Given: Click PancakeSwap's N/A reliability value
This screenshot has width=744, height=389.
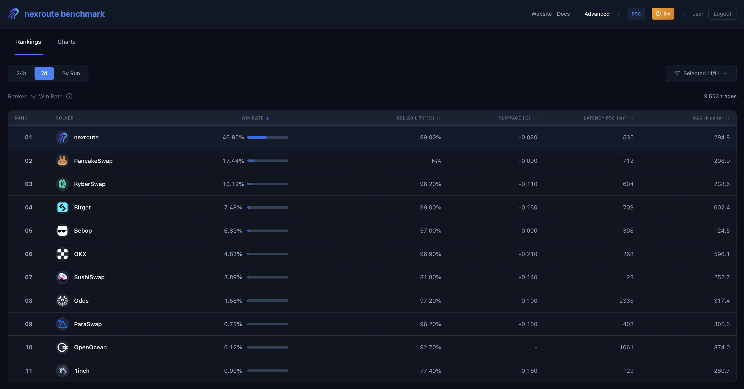Looking at the screenshot, I should [x=436, y=161].
